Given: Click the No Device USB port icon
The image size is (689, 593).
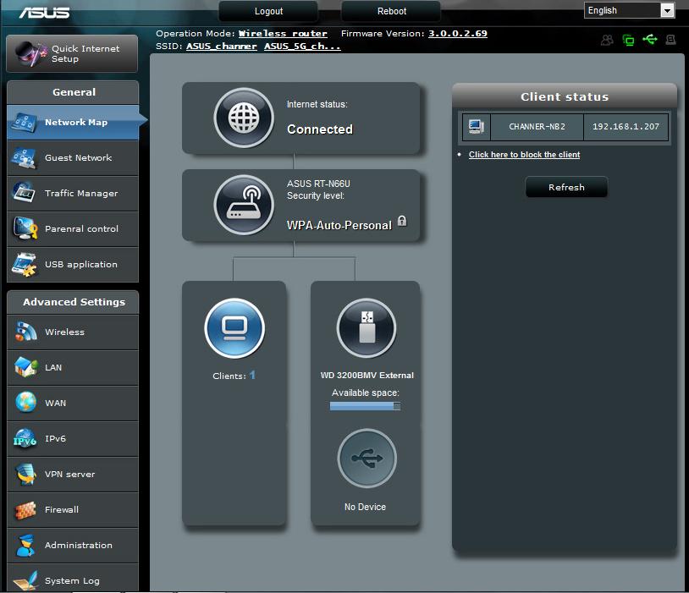Looking at the screenshot, I should tap(367, 458).
